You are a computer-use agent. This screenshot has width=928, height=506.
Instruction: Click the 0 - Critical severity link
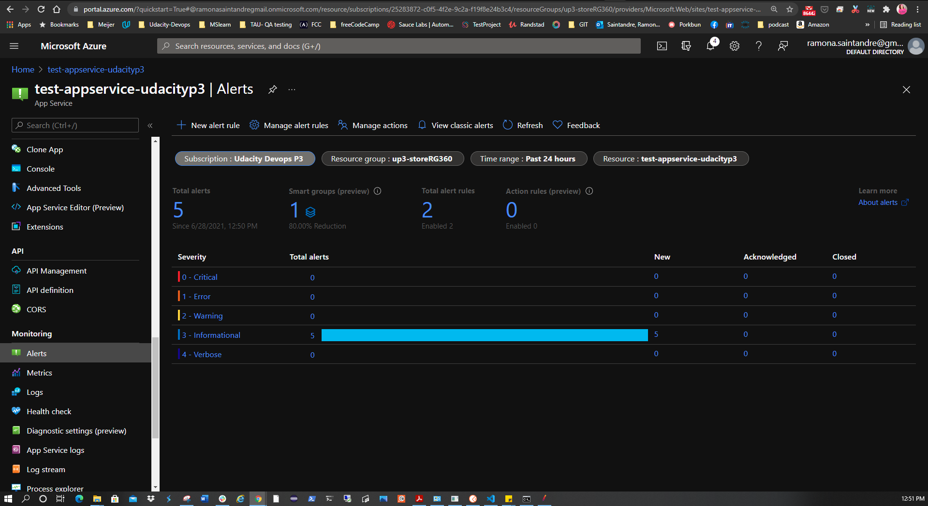[x=200, y=277]
